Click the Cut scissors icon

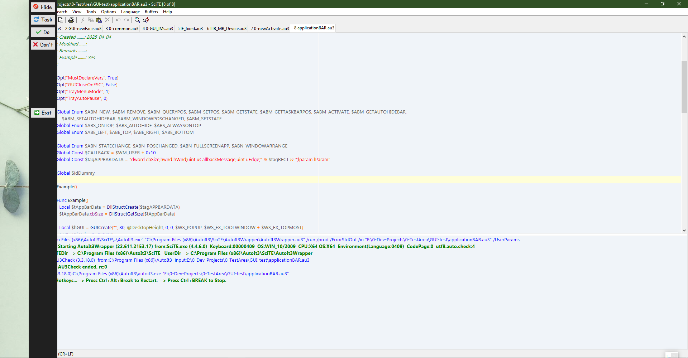(x=82, y=20)
